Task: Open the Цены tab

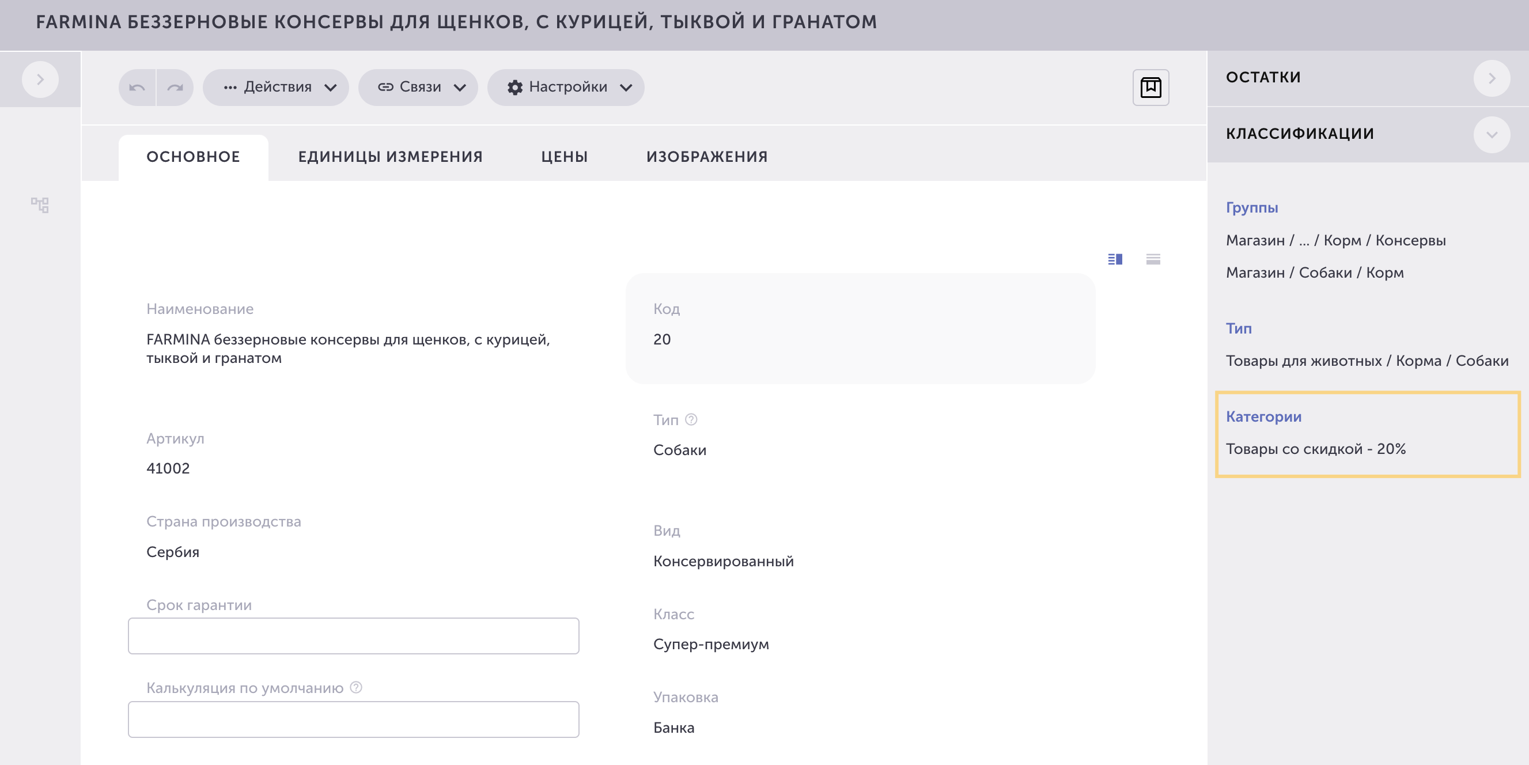Action: tap(565, 157)
